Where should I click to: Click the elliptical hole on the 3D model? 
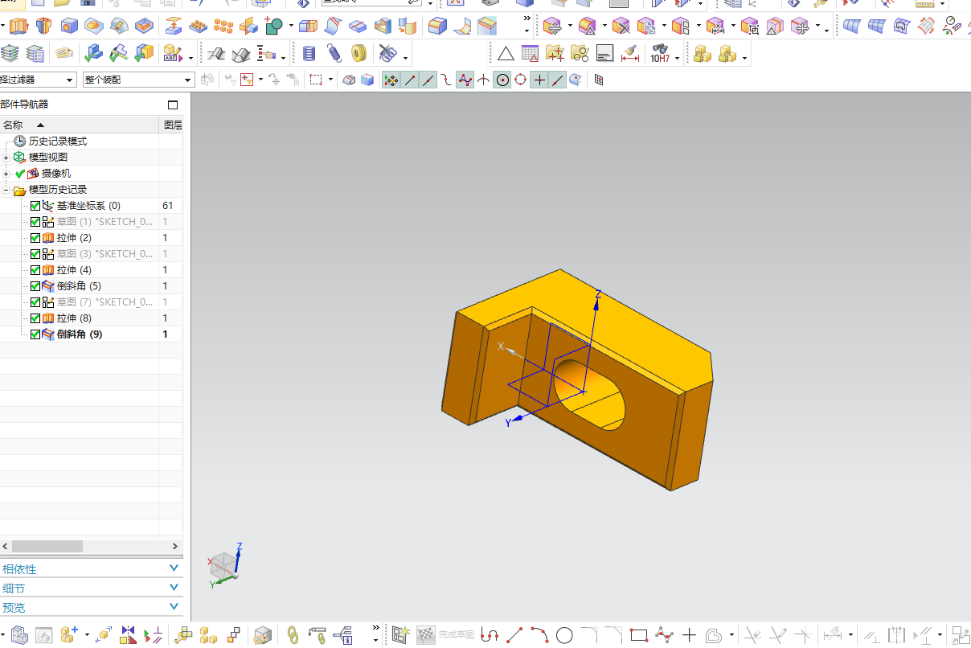(x=589, y=394)
